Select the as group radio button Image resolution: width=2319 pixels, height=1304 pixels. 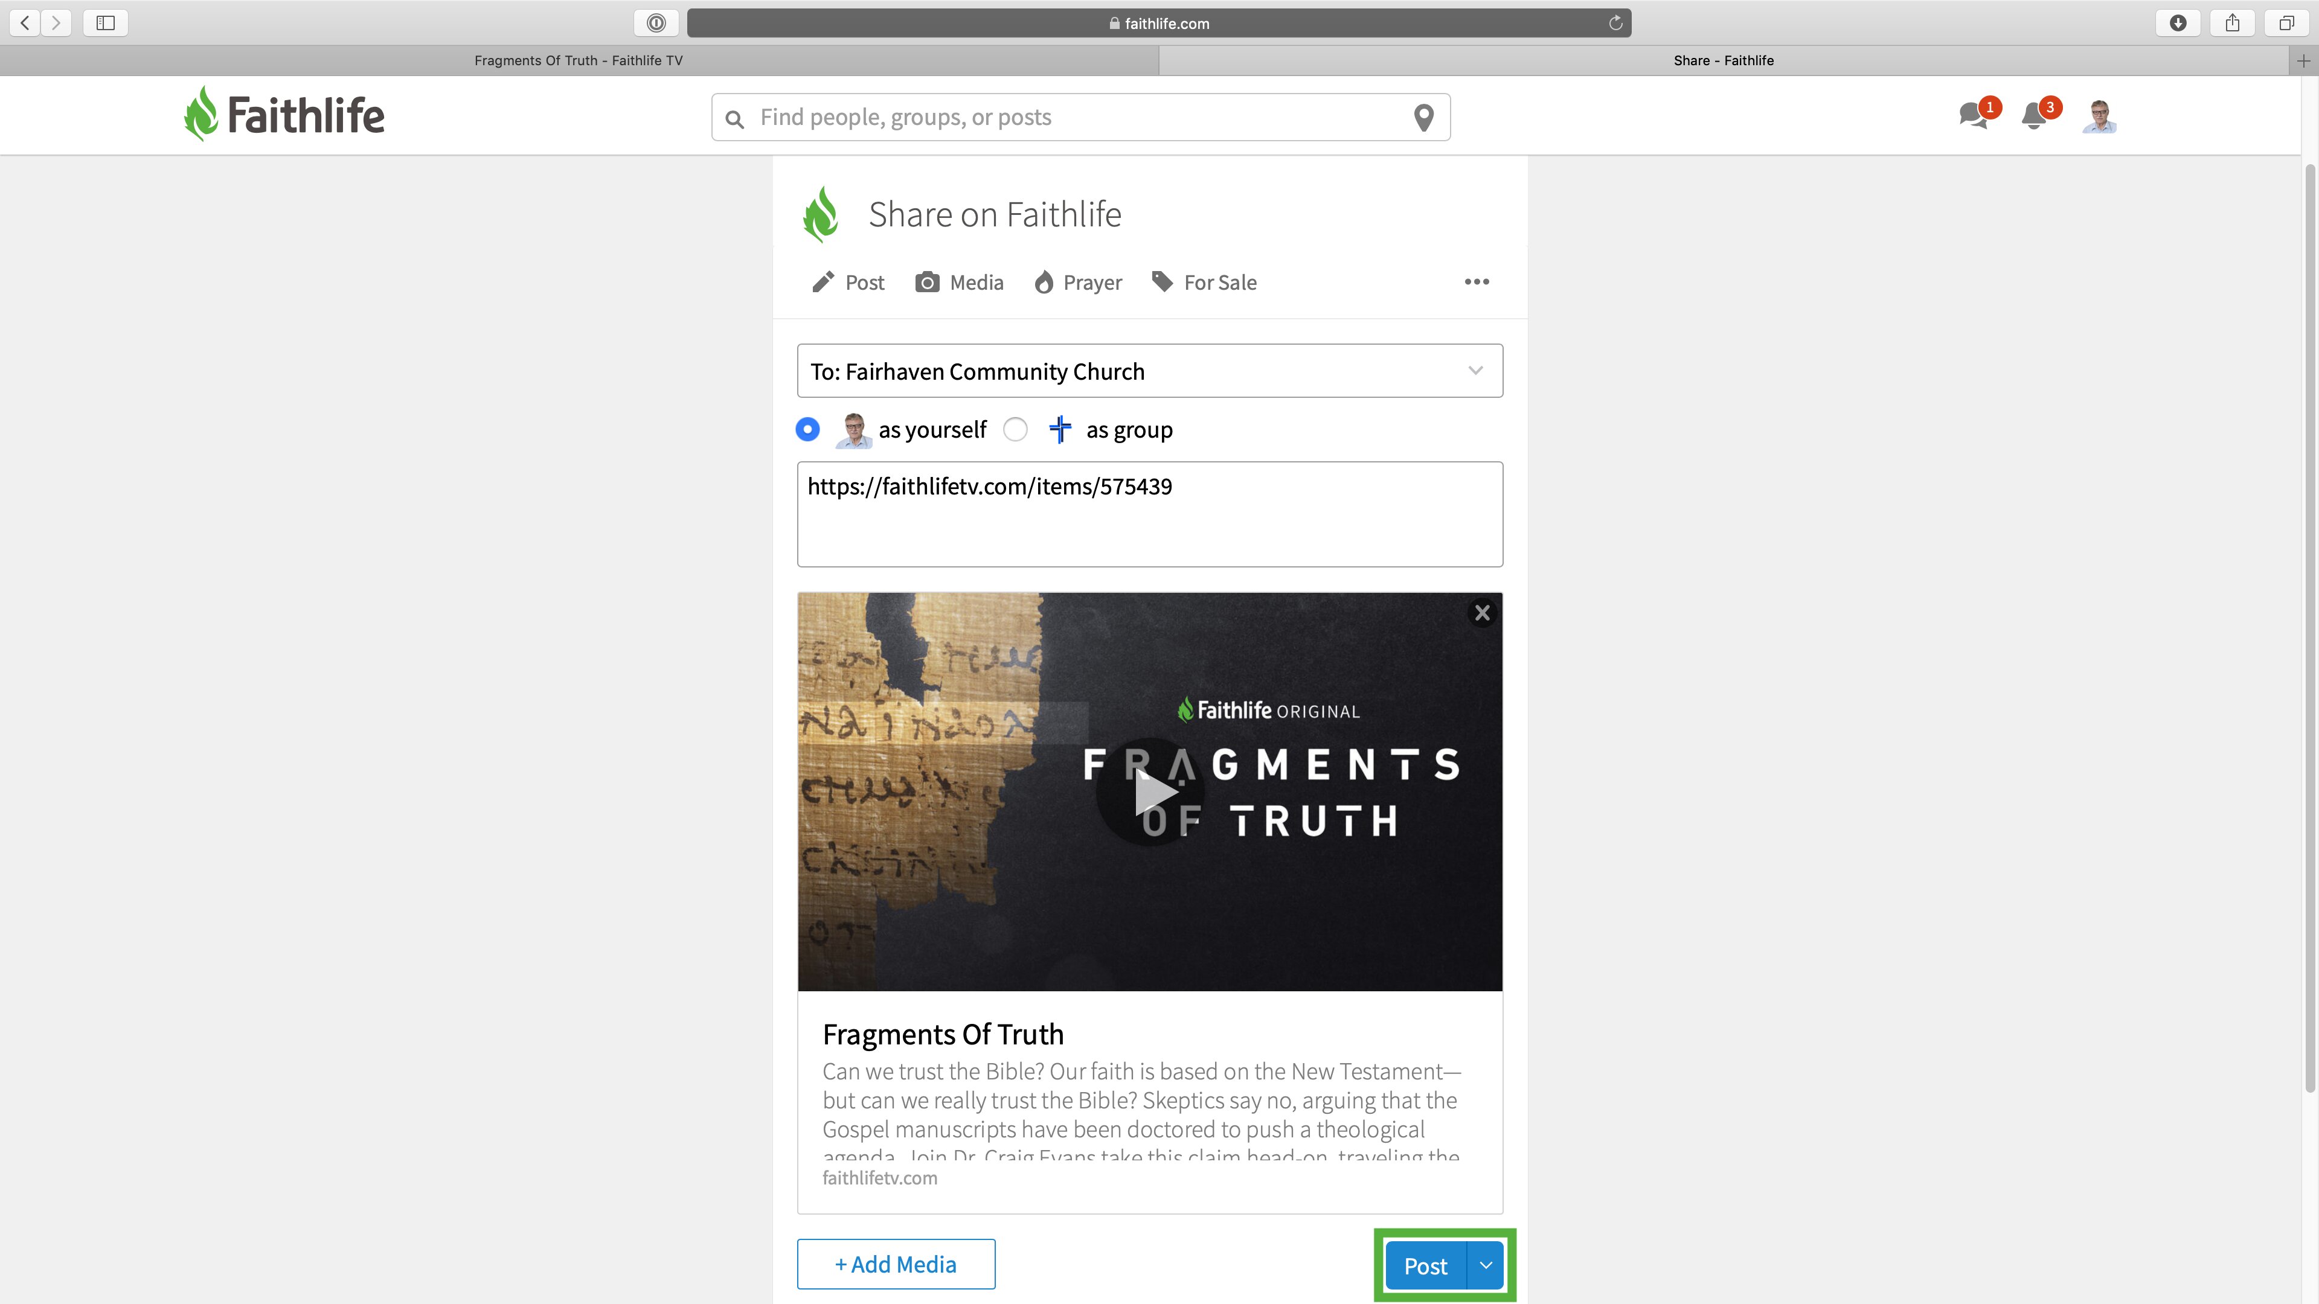(1015, 429)
